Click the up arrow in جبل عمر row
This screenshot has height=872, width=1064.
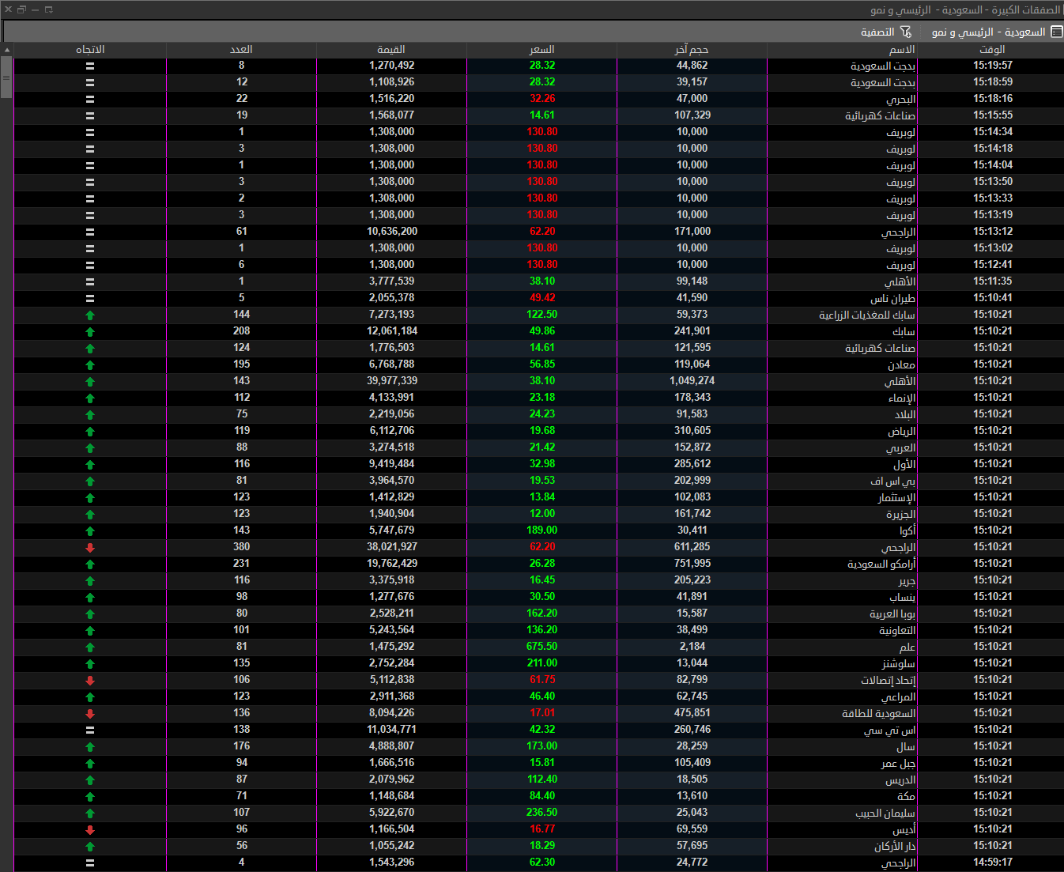click(90, 763)
